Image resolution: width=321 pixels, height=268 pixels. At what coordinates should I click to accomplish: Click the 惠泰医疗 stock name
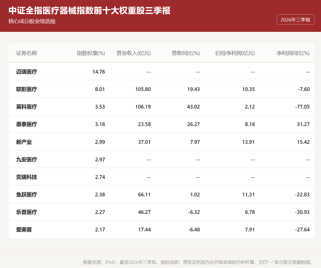coord(26,124)
